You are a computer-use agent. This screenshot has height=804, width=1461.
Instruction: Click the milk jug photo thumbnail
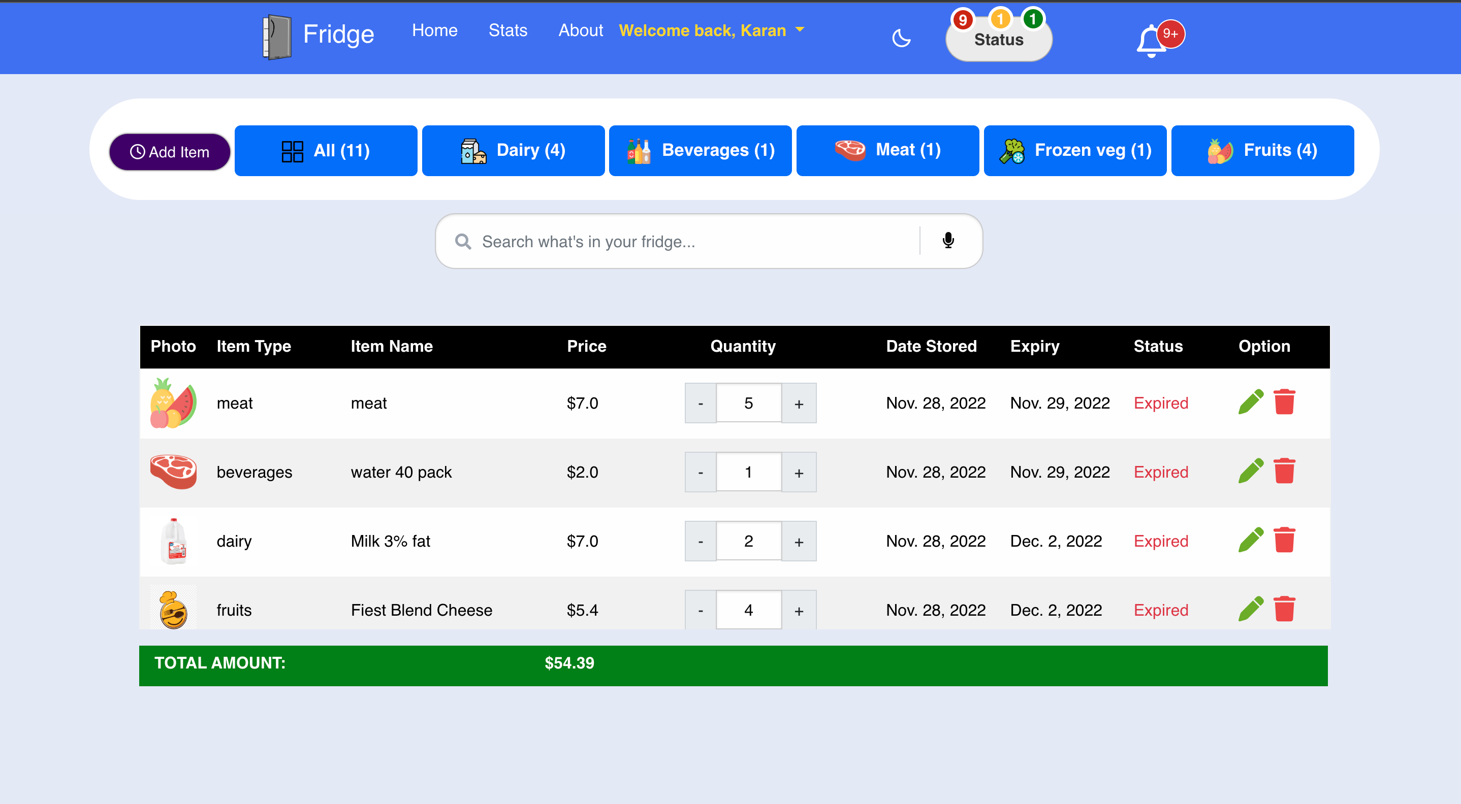[174, 541]
